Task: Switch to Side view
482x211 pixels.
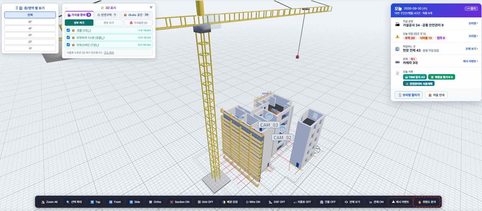Action: tap(135, 202)
